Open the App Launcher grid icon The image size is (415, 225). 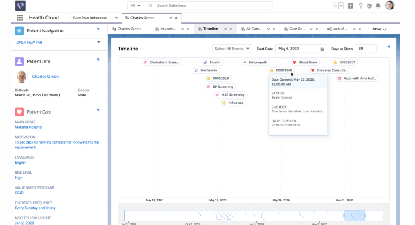click(x=20, y=18)
